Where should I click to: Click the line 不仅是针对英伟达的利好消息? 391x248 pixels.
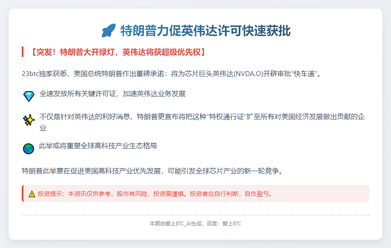[202, 122]
